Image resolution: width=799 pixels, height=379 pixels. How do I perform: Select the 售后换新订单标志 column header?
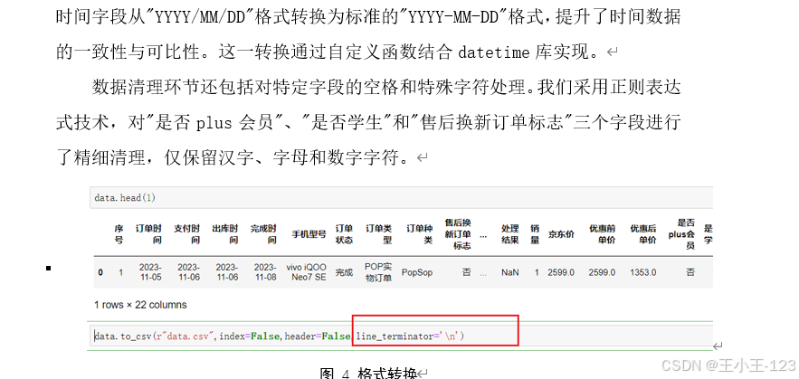(x=458, y=234)
